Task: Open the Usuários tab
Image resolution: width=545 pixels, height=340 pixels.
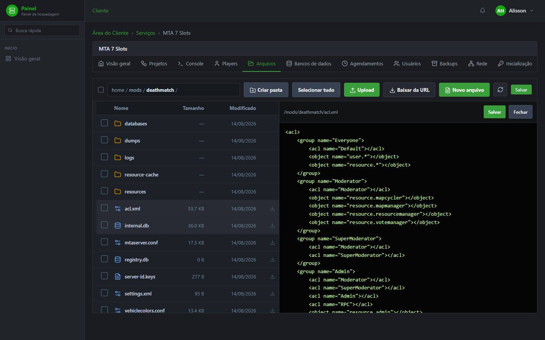Action: 407,63
